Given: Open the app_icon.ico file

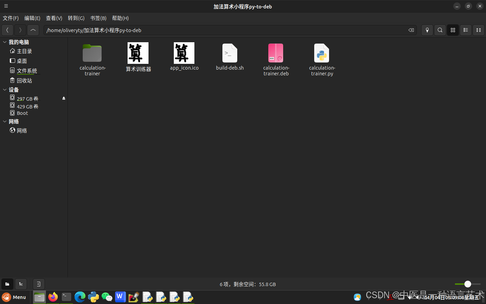Looking at the screenshot, I should point(184,53).
